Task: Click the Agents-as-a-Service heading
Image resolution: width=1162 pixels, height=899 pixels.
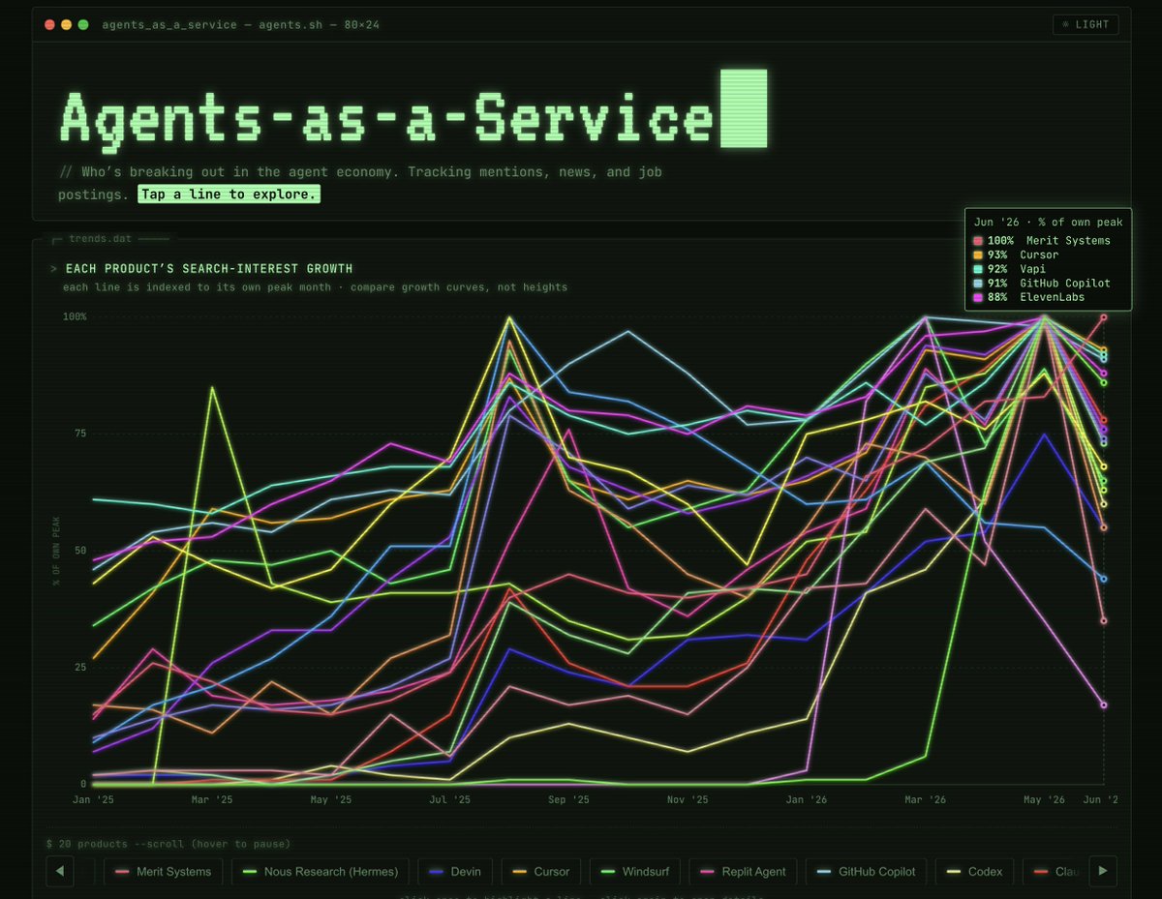Action: pyautogui.click(x=387, y=119)
